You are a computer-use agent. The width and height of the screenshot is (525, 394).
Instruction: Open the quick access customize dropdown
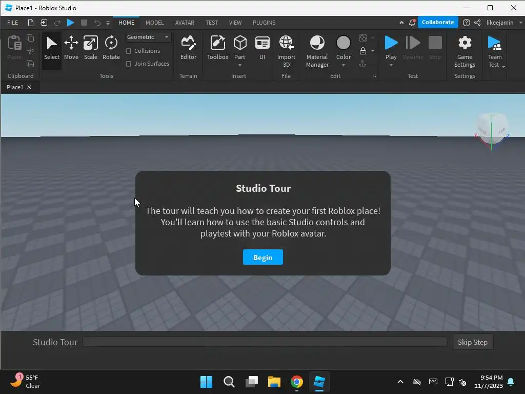coord(108,23)
